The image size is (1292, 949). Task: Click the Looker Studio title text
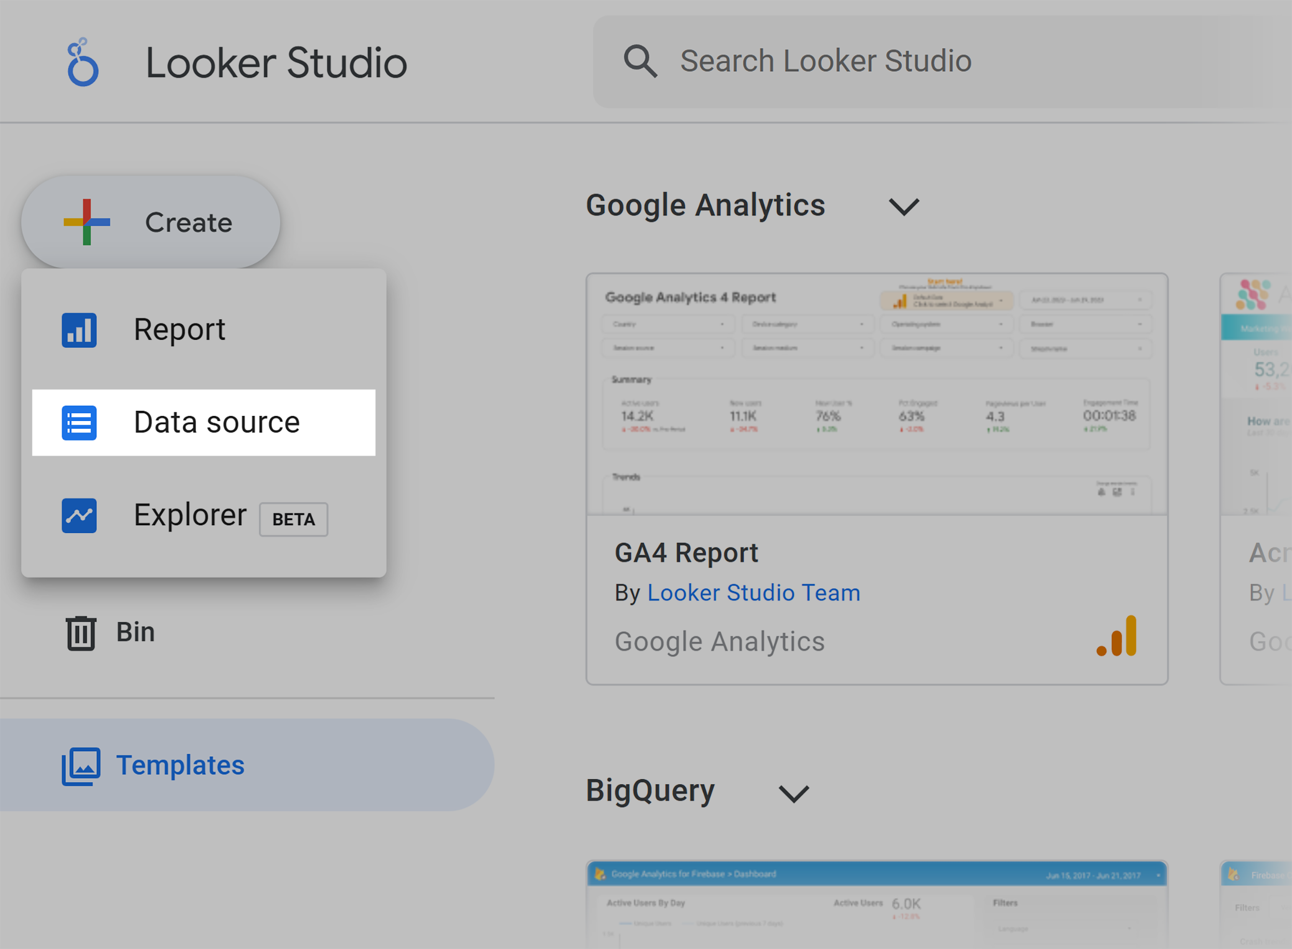276,62
